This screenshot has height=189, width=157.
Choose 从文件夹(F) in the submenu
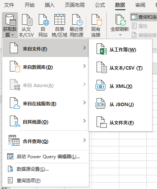click(x=121, y=122)
